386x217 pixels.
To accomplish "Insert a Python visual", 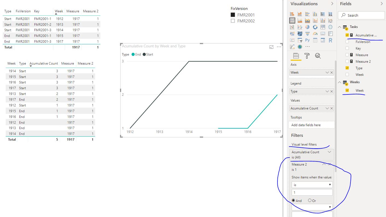I will pos(308,40).
